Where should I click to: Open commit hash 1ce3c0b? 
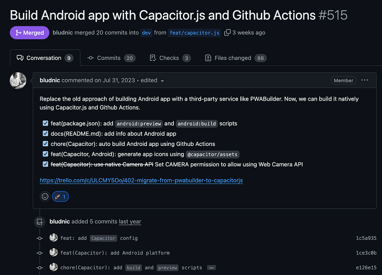pos(366,253)
